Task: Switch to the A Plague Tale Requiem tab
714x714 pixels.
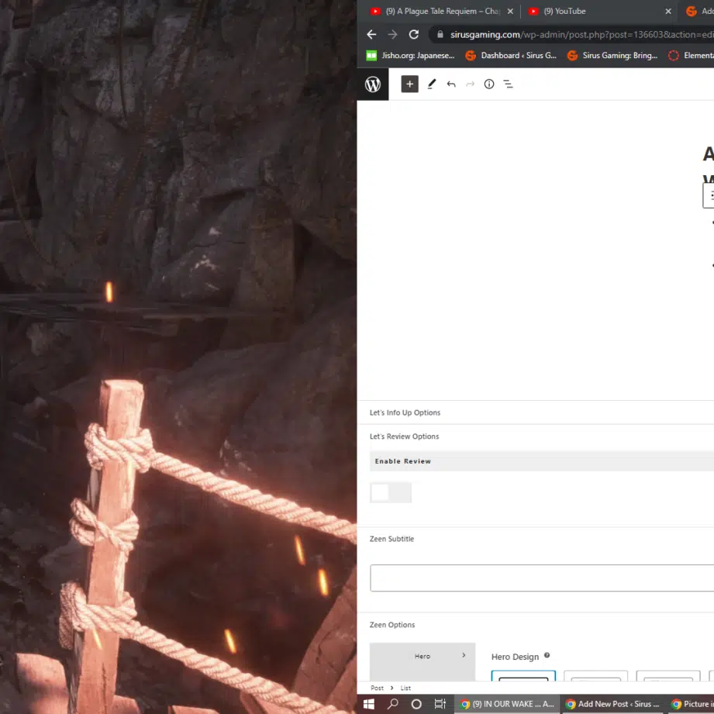Action: (442, 12)
